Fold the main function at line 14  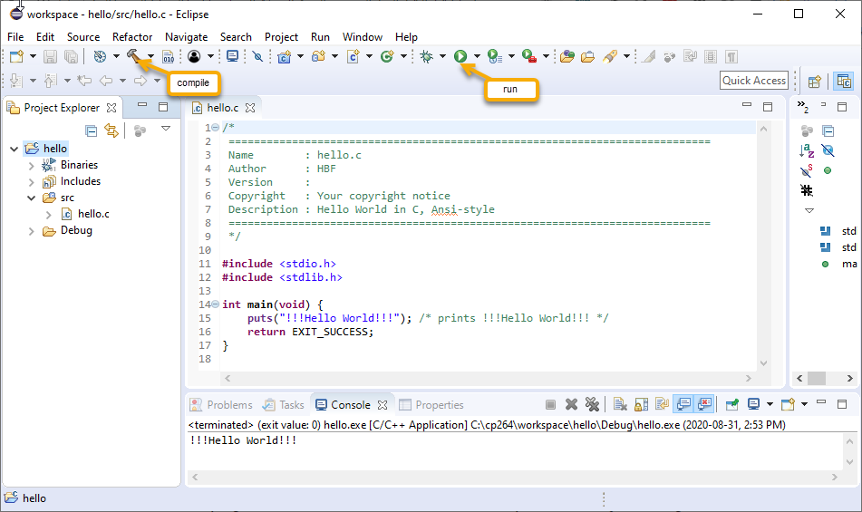pos(216,304)
